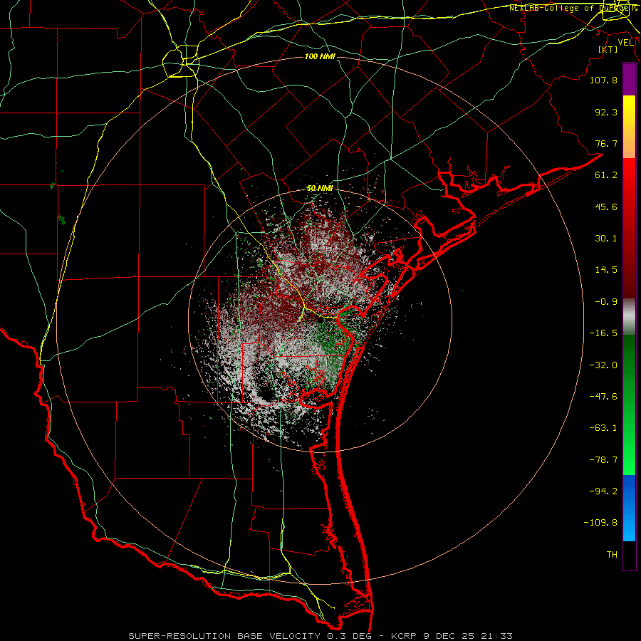The width and height of the screenshot is (641, 641).
Task: Select the "50 NMI" range ring label
Action: point(320,189)
